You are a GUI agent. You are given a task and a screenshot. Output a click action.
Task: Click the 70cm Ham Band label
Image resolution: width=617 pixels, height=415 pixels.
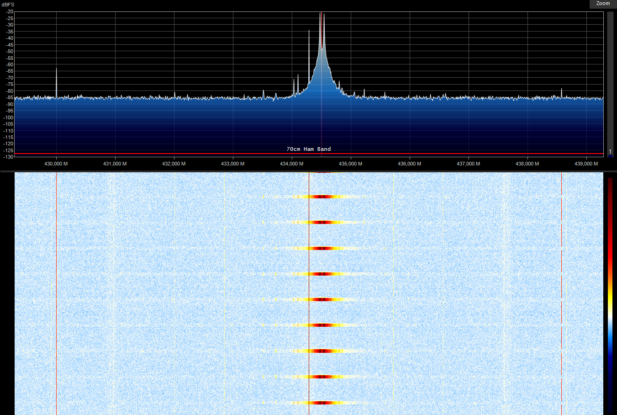(x=309, y=149)
